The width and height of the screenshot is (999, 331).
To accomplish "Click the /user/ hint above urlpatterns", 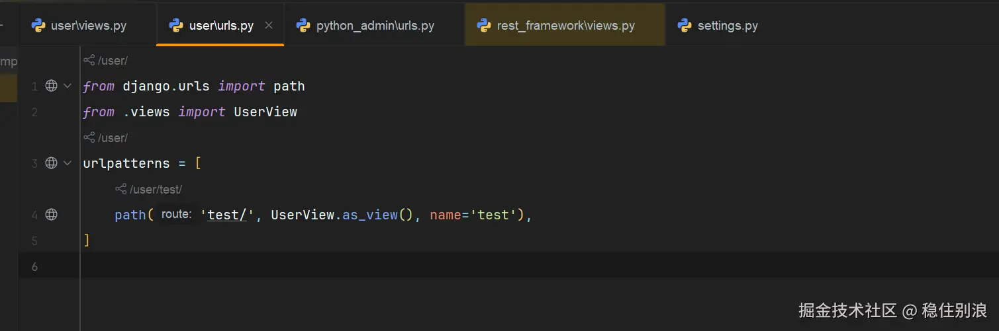I will tap(113, 138).
